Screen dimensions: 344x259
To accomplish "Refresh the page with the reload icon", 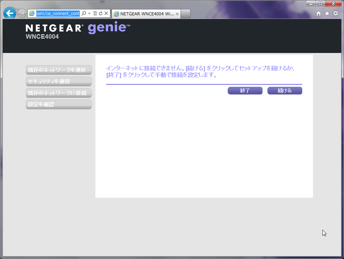I will tap(100, 14).
